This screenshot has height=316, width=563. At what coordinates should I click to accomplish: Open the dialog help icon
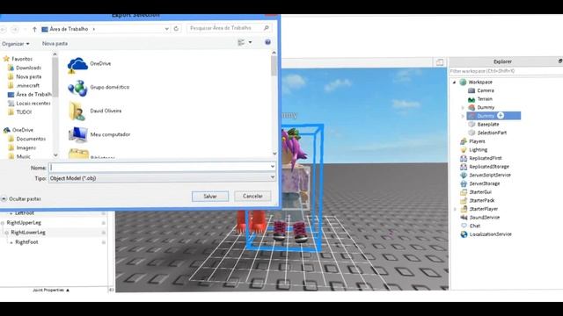tap(267, 42)
